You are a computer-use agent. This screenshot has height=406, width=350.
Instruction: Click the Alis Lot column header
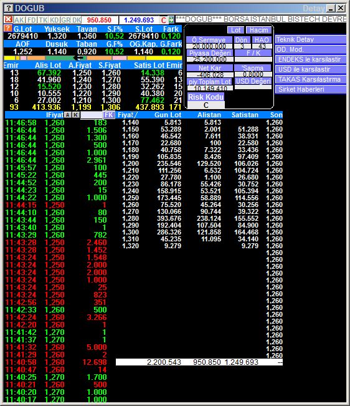pos(48,65)
